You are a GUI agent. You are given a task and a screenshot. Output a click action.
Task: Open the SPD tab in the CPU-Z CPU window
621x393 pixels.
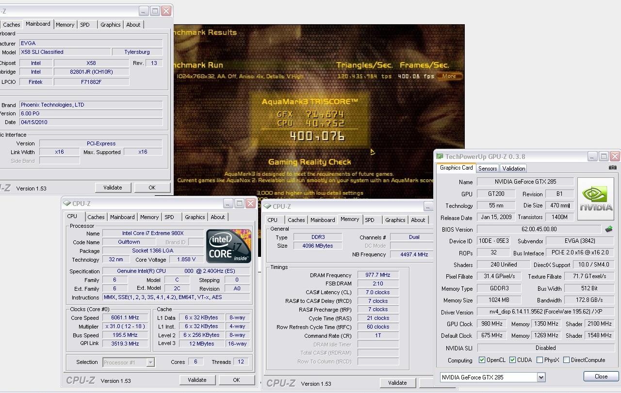coord(169,217)
